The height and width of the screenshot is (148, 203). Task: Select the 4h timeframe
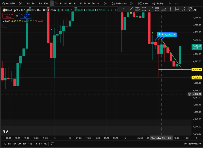click(x=66, y=4)
